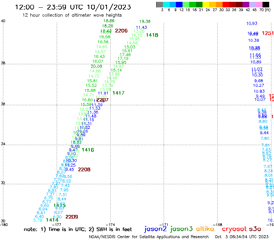Click the wave height value '8.80'
This screenshot has width=274, height=240.
[x=263, y=121]
